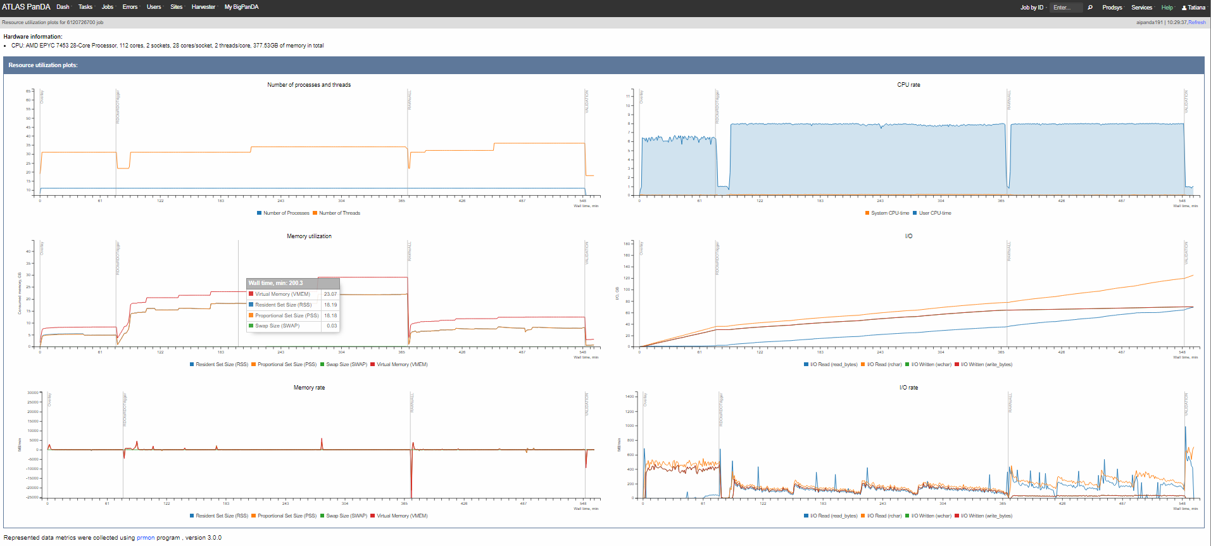Click the ATLAS PanDA home logo
This screenshot has height=546, width=1211.
click(26, 7)
